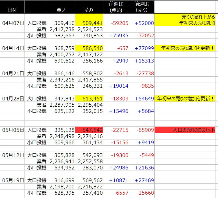Image resolution: width=218 pixels, height=198 pixels.
Task: Click the date cell 04月07日
Action: click(x=12, y=20)
